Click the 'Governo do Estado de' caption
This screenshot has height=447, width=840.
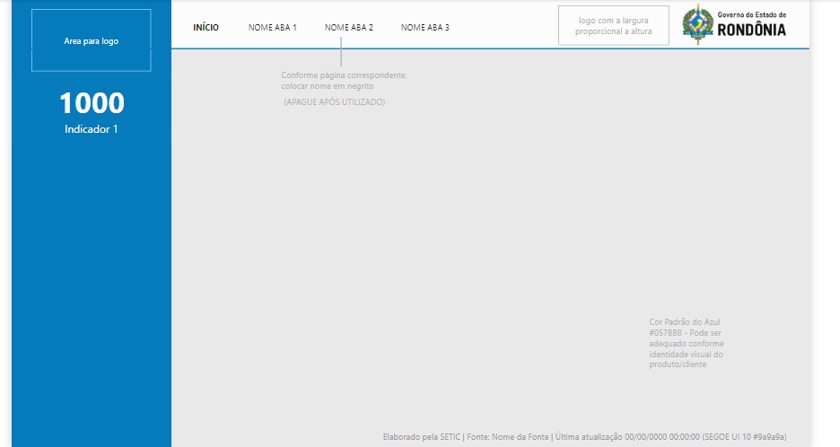752,15
